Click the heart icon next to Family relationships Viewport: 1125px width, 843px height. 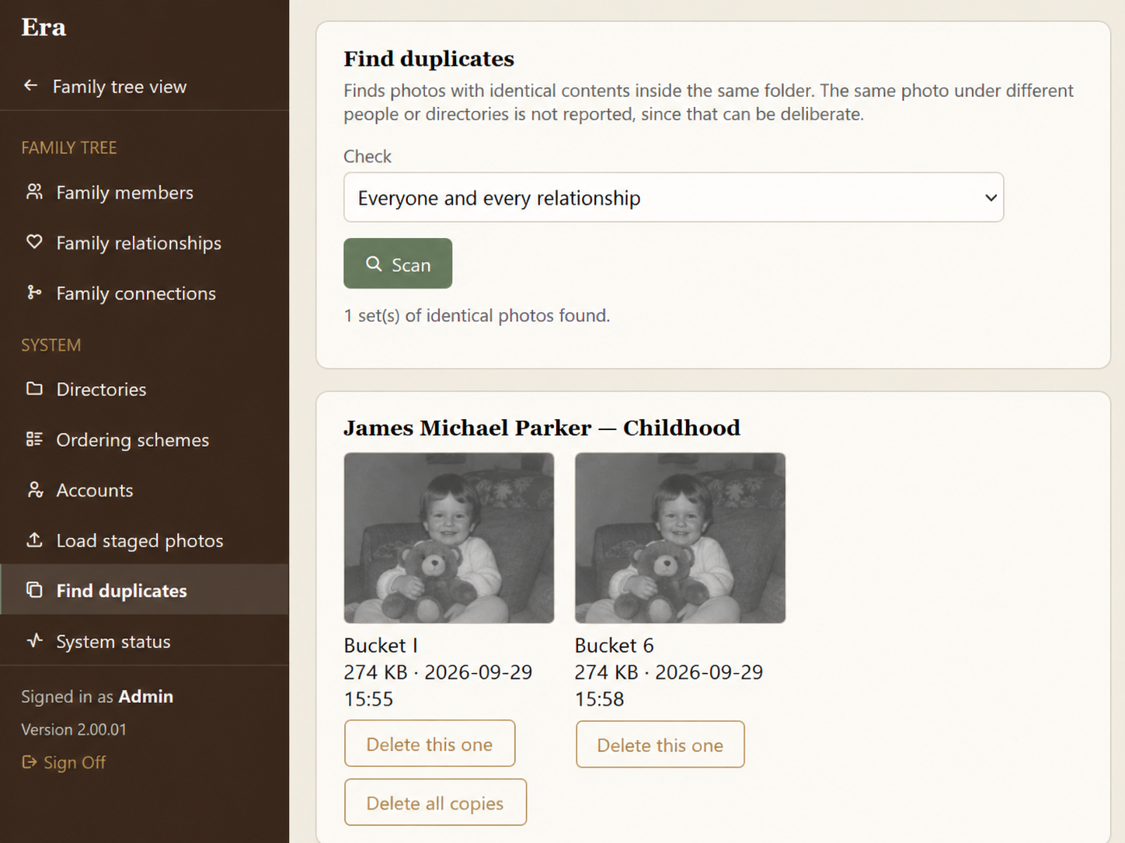(34, 242)
